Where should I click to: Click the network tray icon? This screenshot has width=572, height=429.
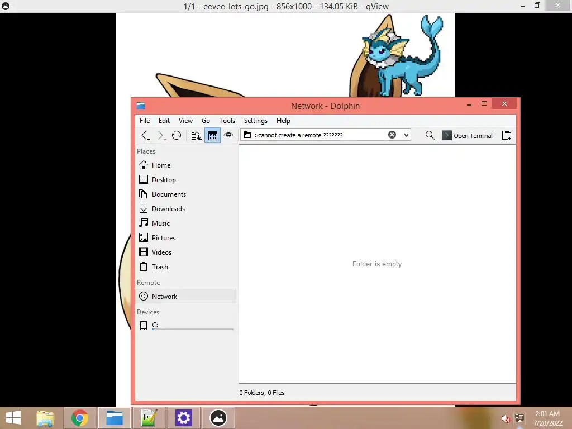[x=519, y=418]
